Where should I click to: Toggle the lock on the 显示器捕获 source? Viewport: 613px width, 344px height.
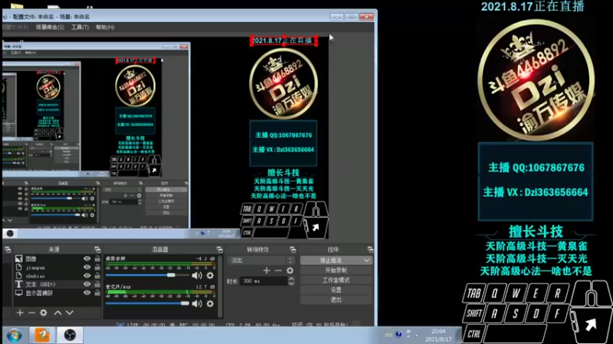pos(97,293)
